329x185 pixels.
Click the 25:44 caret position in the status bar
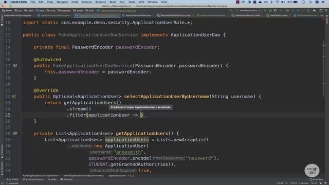pyautogui.click(x=280, y=183)
